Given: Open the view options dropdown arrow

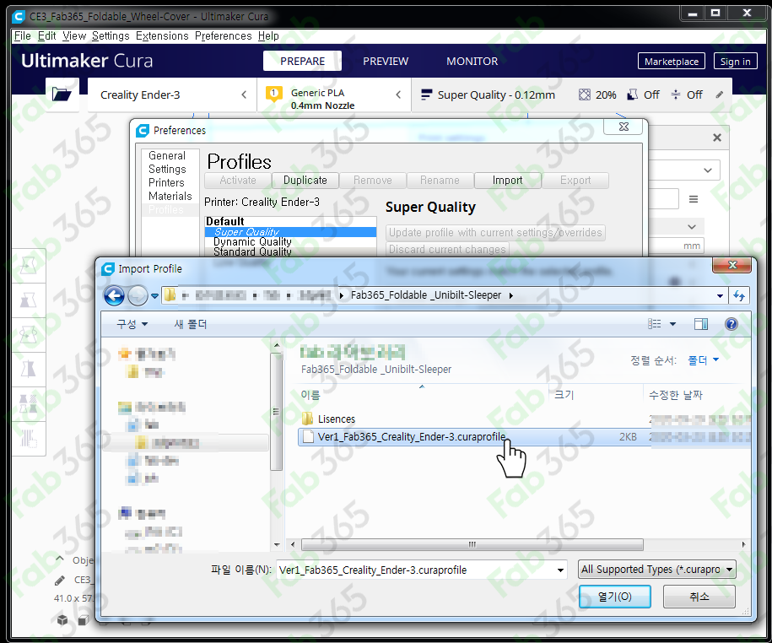Looking at the screenshot, I should tap(672, 324).
